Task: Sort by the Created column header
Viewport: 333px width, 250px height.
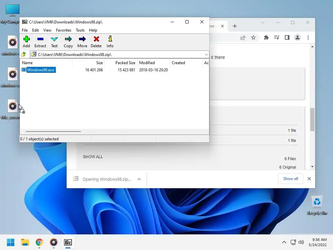Action: 179,63
